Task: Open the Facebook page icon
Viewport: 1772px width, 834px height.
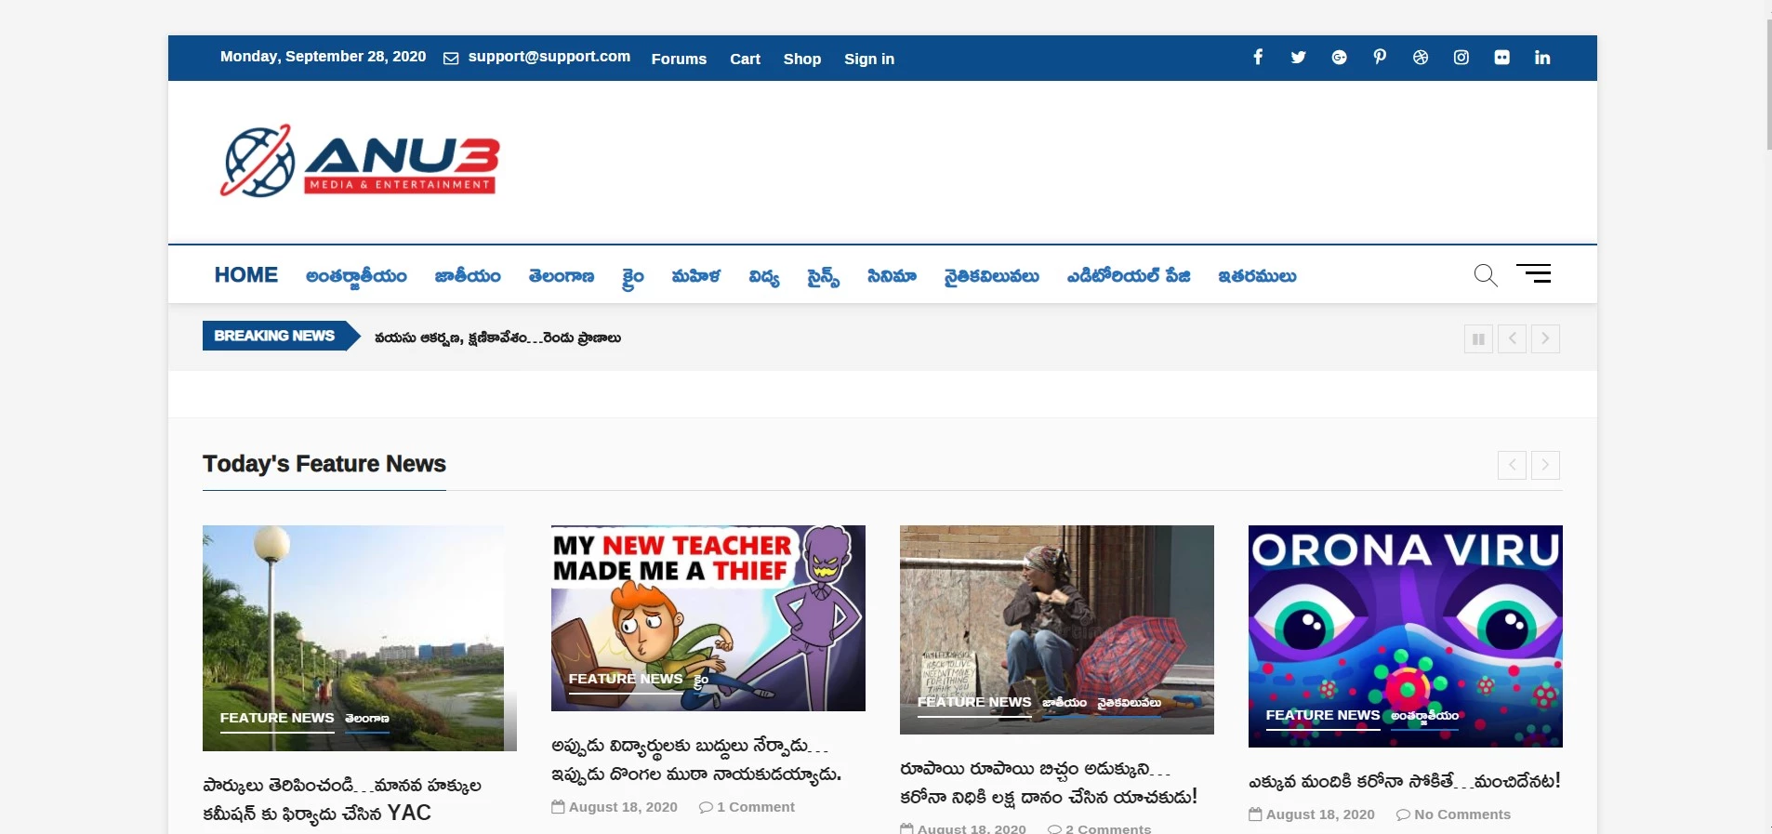Action: click(x=1258, y=58)
